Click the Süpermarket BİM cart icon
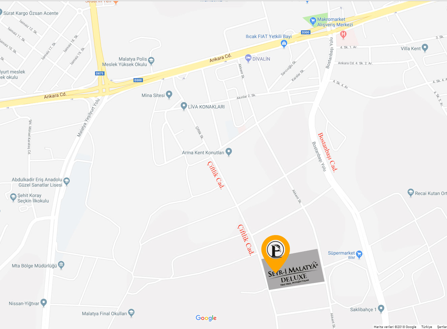This screenshot has height=329, width=447. click(x=359, y=255)
